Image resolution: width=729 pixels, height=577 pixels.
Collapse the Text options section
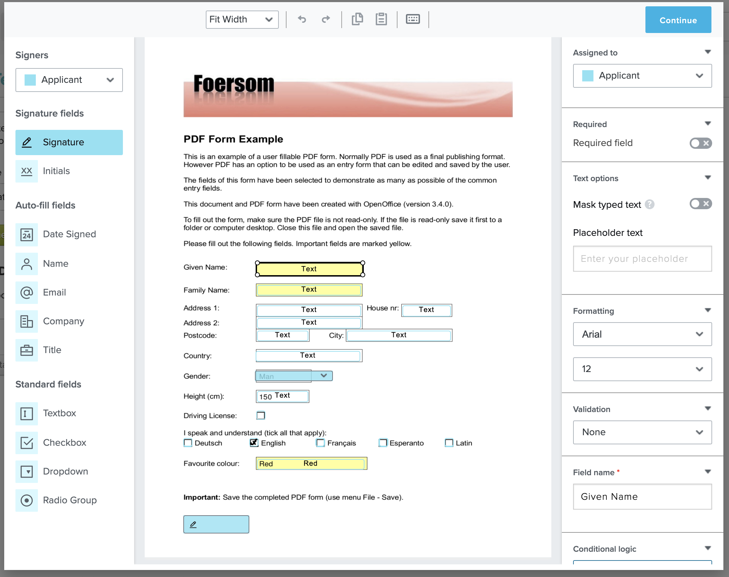coord(708,178)
